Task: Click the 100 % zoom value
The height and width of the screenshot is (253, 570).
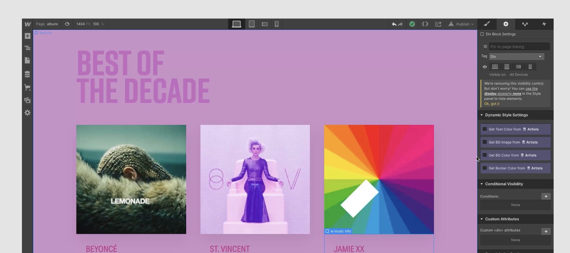Action: (x=98, y=24)
